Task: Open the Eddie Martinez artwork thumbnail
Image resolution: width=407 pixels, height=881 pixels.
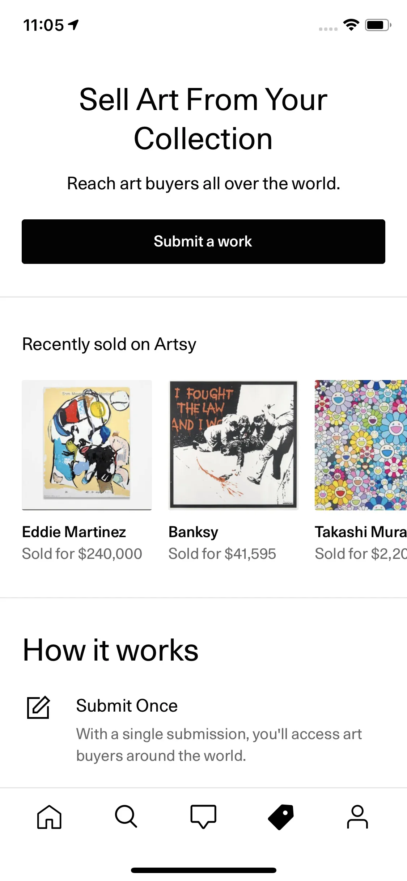Action: click(87, 445)
